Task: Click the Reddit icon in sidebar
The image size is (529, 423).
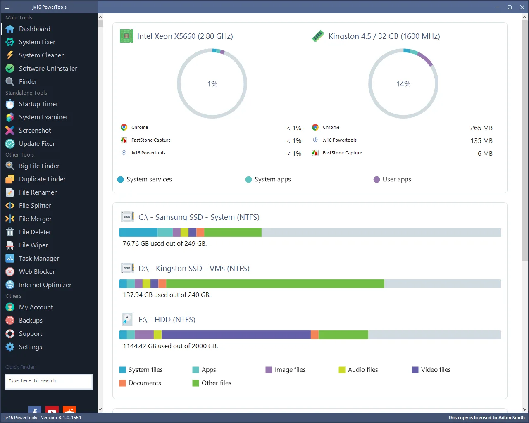Action: tap(69, 410)
